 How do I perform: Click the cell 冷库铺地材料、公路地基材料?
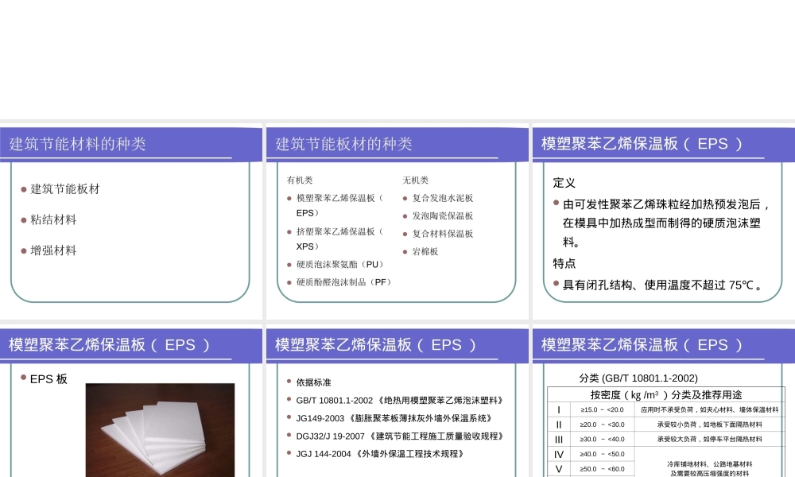pyautogui.click(x=710, y=462)
